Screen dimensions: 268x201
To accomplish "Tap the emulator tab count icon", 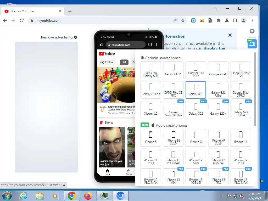I will (x=150, y=44).
